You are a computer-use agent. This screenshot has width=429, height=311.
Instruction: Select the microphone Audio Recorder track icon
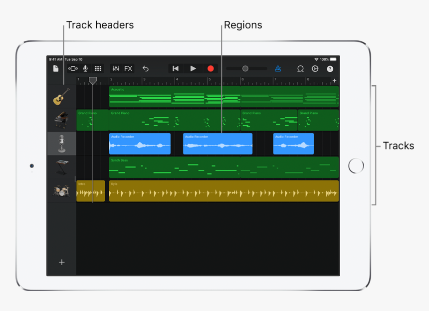click(61, 144)
